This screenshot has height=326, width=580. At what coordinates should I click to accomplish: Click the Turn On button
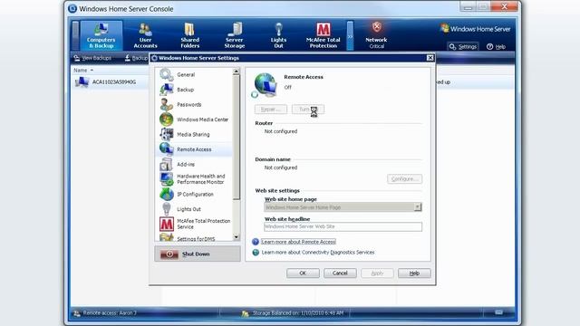point(308,110)
